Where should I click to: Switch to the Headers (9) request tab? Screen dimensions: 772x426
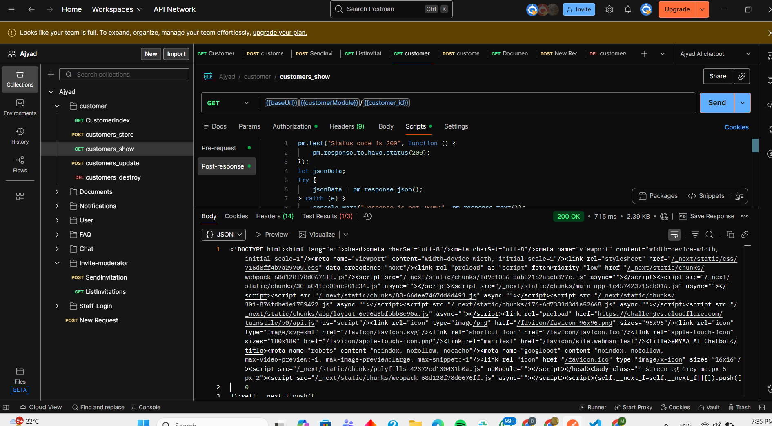(347, 126)
